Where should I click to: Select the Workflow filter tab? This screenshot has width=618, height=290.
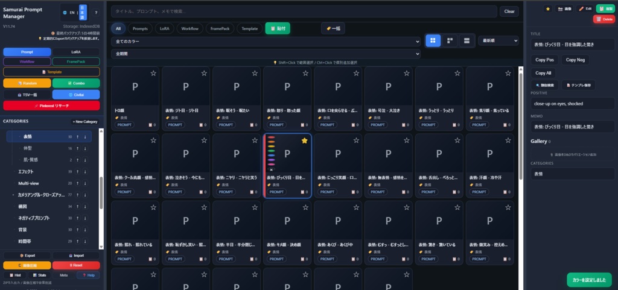(x=190, y=28)
